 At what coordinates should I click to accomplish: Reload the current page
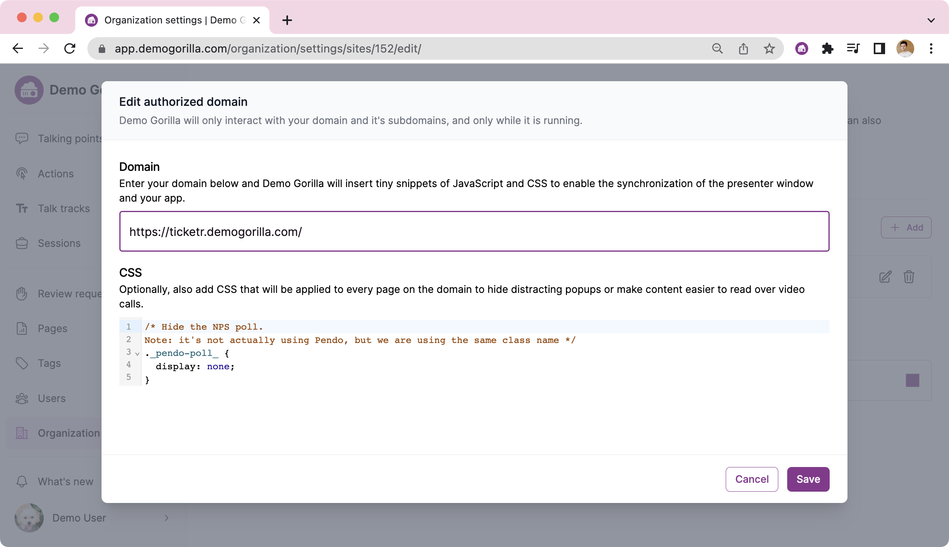pos(70,49)
